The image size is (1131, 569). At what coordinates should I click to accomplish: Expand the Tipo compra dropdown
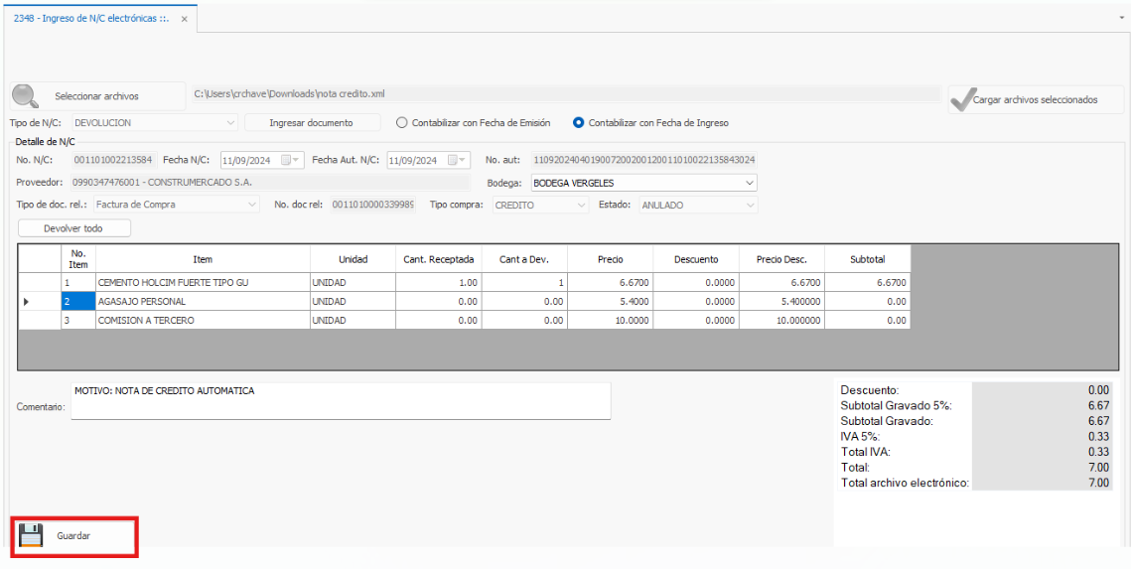(582, 205)
